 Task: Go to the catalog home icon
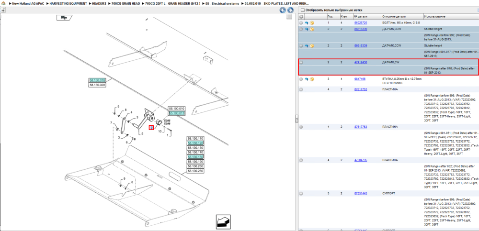click(x=2, y=3)
